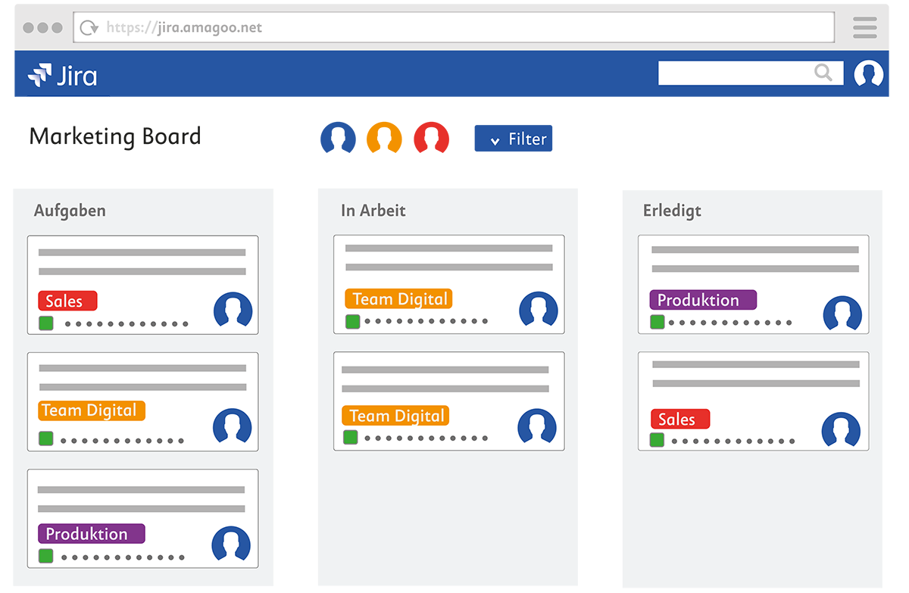Collapse the Aufgaben column header
909x593 pixels.
point(70,211)
